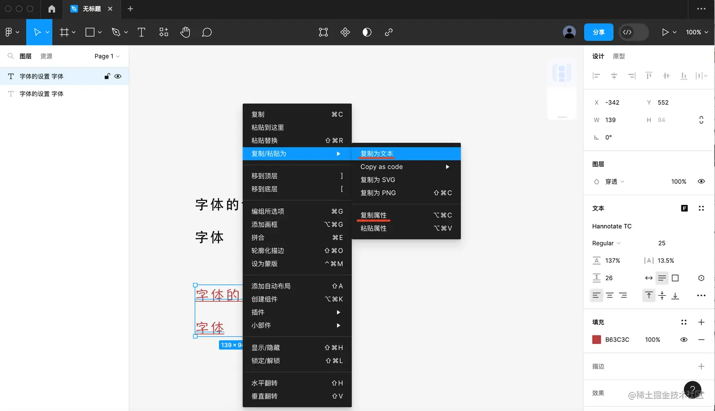
Task: Click the red B63C3C fill swatch
Action: [x=596, y=340]
